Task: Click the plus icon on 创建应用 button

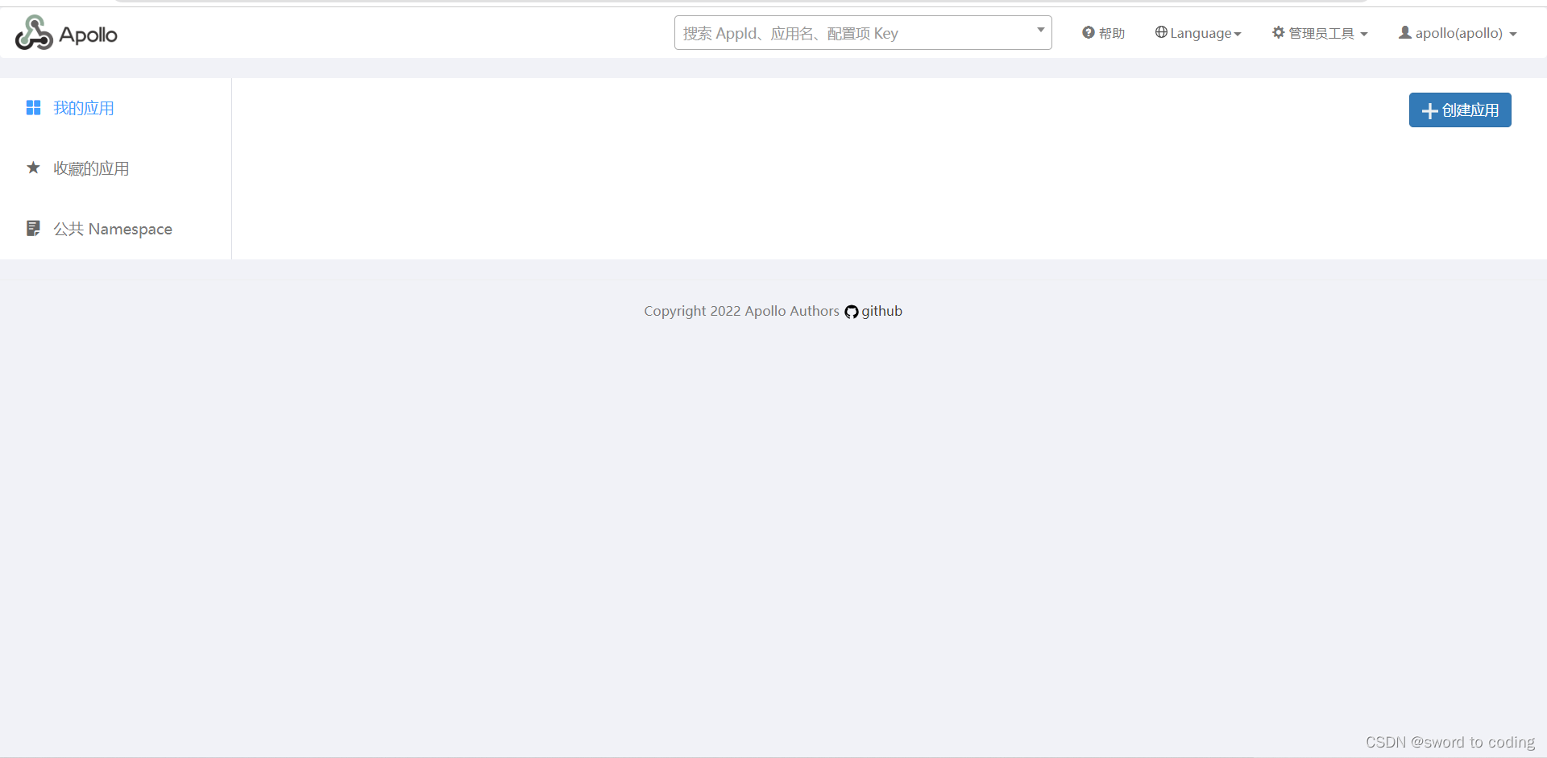Action: click(1430, 111)
